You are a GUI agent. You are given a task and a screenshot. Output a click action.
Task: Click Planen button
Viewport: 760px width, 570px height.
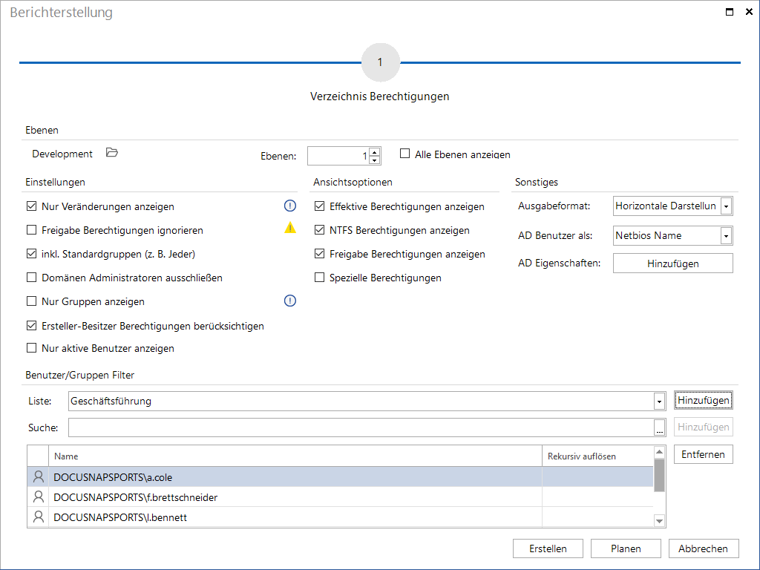pyautogui.click(x=626, y=548)
